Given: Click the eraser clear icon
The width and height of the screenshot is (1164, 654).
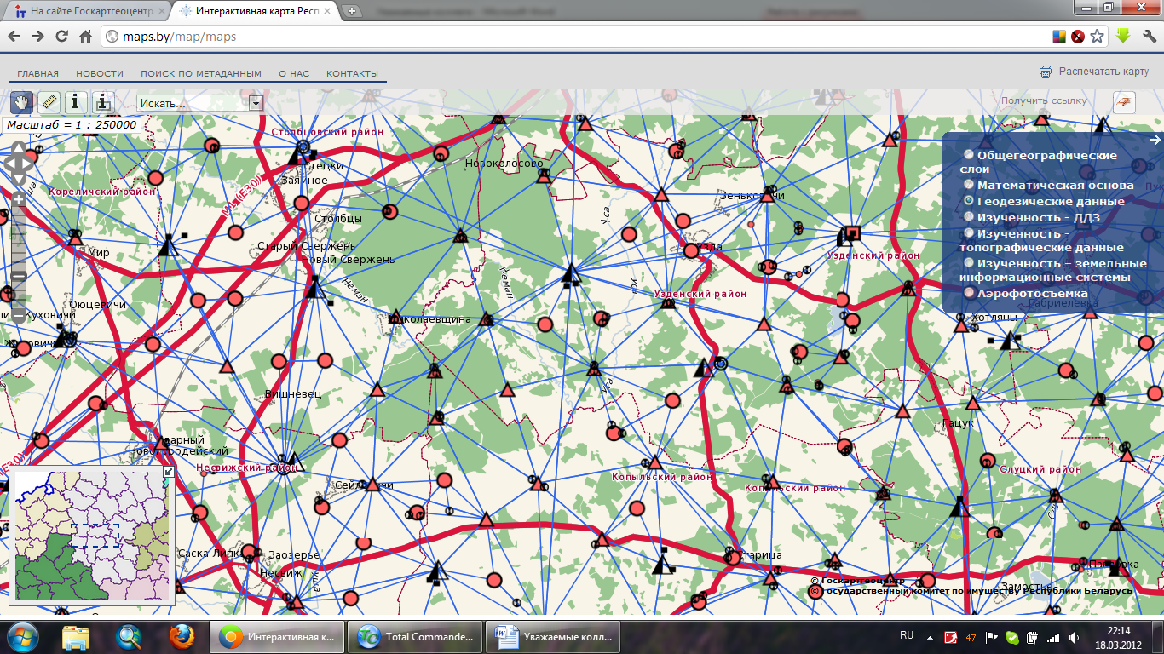Looking at the screenshot, I should pos(1125,102).
